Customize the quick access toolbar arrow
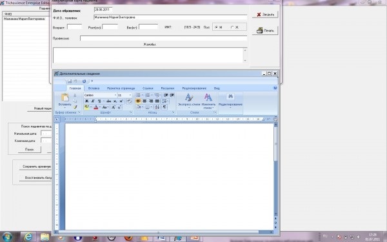 92,81
